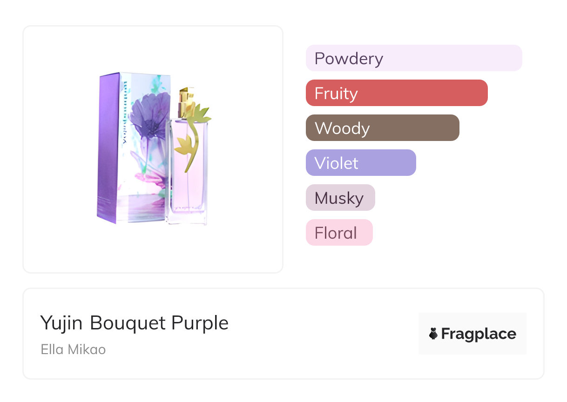Viewport: 567px width, 402px height.
Task: Choose the brown Woody accord bar
Action: (382, 128)
